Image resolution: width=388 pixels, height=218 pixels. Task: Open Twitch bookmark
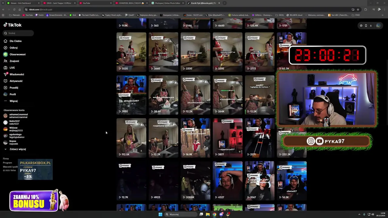click(39, 15)
